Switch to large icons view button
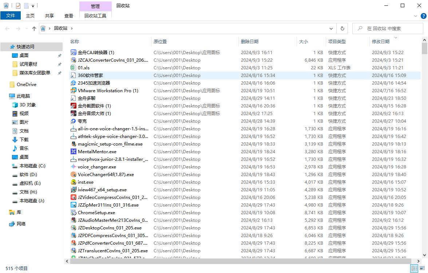 422,269
